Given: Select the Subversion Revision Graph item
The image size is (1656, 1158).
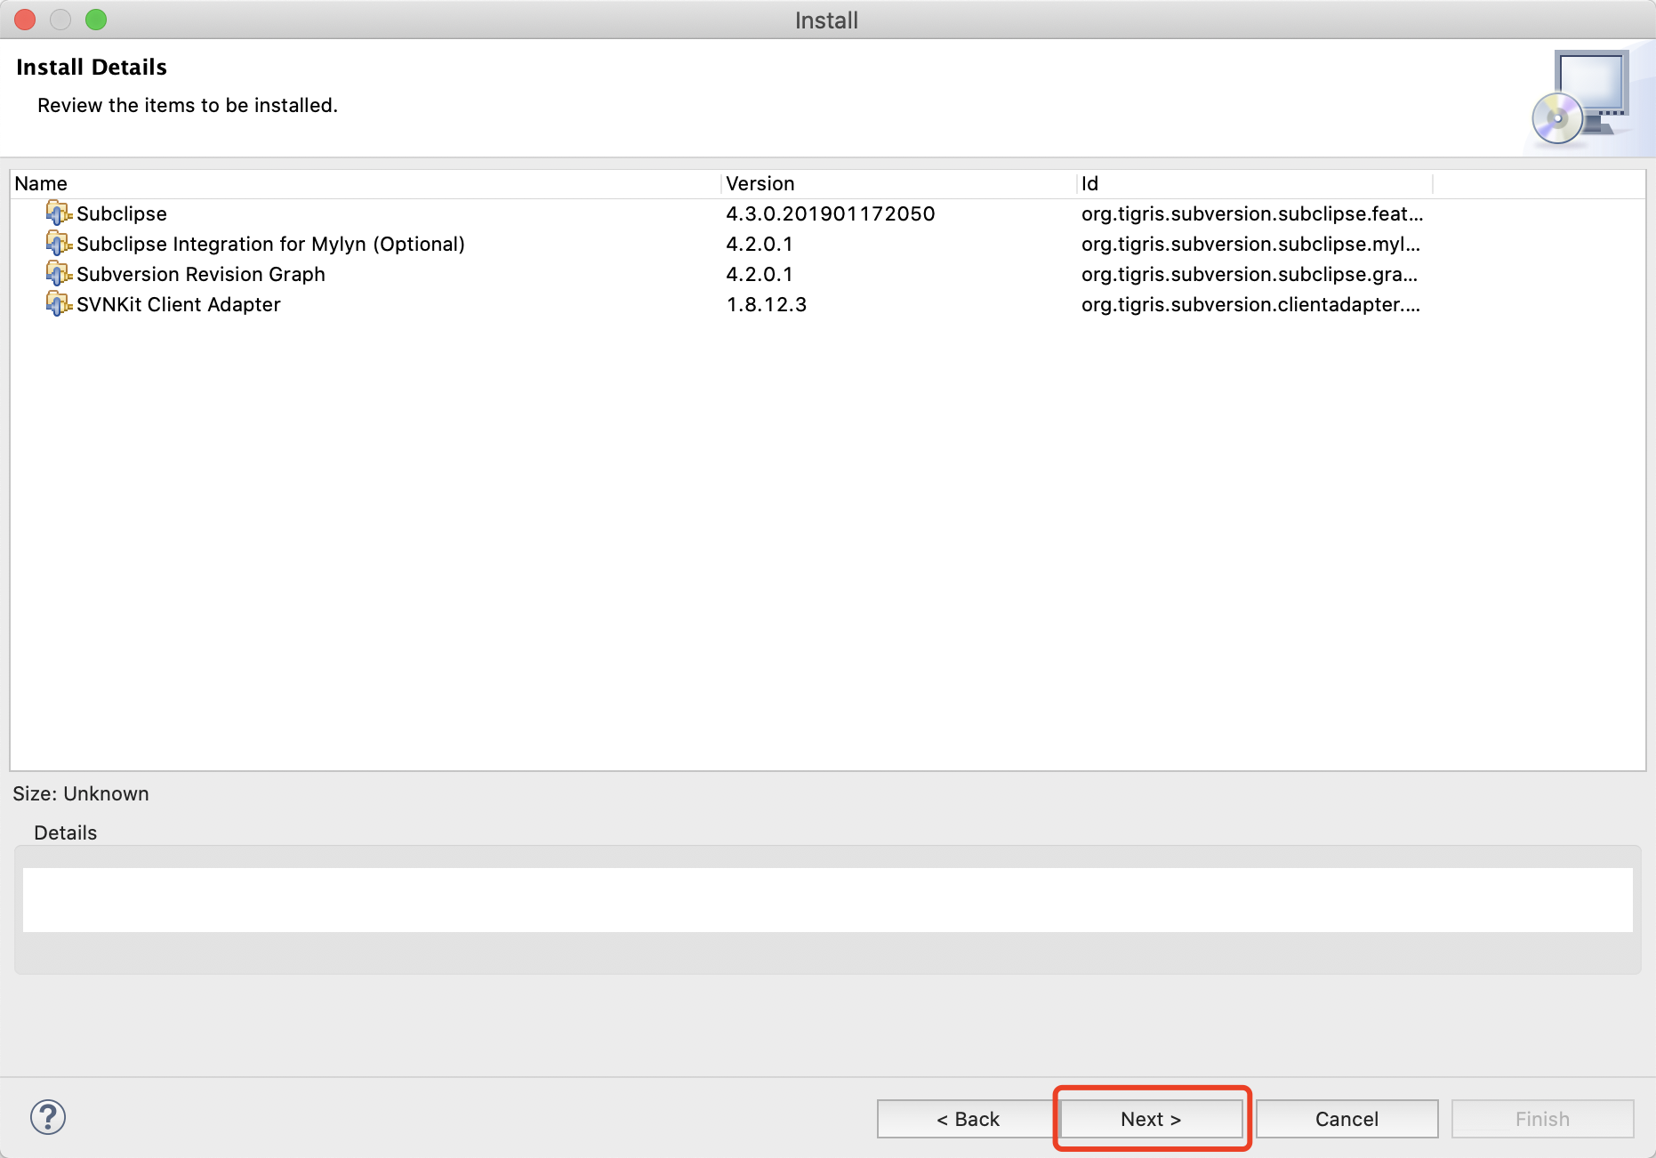Looking at the screenshot, I should (x=201, y=274).
